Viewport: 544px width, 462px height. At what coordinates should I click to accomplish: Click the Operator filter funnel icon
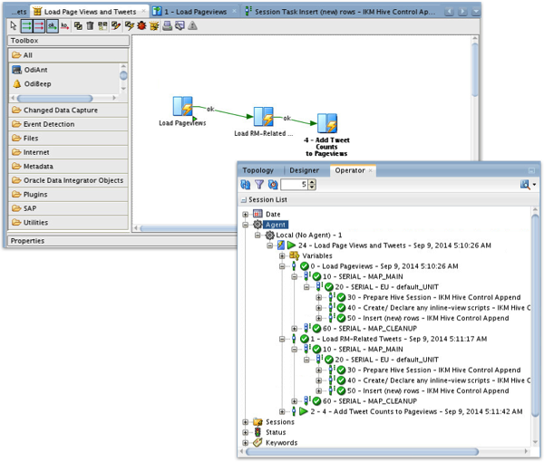(x=259, y=185)
